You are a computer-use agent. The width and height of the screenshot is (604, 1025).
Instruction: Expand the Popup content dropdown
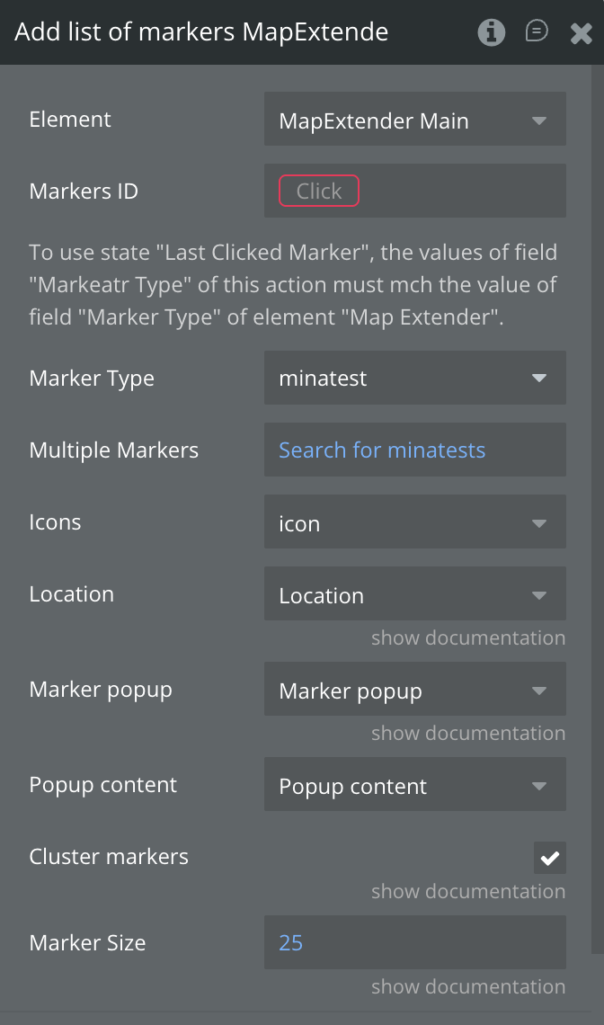pyautogui.click(x=414, y=785)
